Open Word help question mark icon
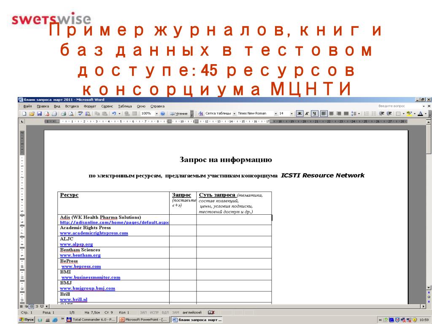This screenshot has height=324, width=432. 162,113
